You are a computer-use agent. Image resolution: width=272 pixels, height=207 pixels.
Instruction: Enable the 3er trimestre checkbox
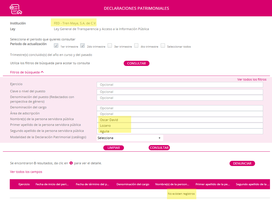(x=110, y=46)
